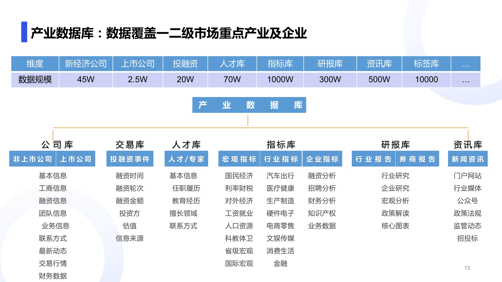Click the 数据规模 row label
The width and height of the screenshot is (502, 282).
point(35,80)
